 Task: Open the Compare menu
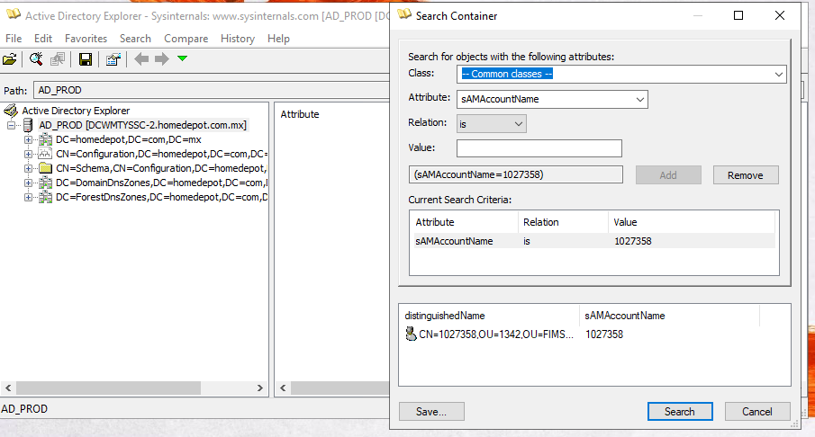[186, 39]
